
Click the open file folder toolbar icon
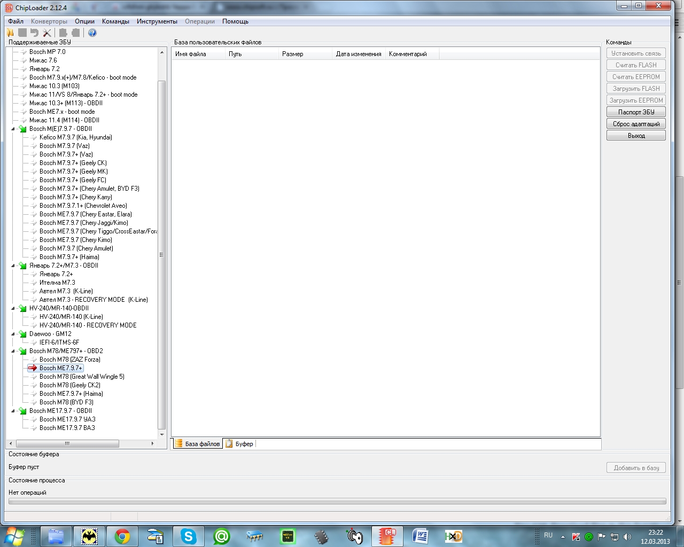(x=10, y=33)
